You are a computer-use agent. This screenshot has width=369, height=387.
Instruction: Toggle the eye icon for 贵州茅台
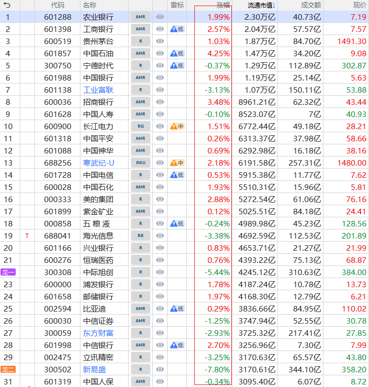[160, 41]
